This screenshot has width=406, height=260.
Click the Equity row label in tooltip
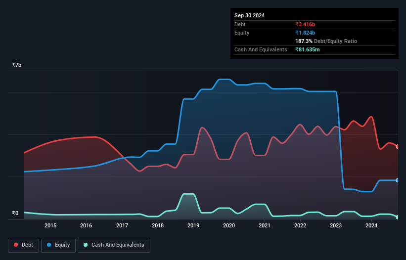click(242, 33)
